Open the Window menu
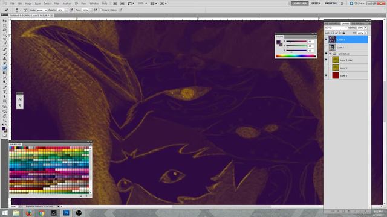 tap(94, 4)
